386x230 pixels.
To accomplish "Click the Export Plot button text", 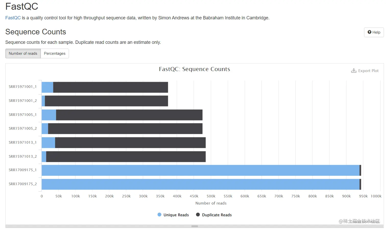I will pos(368,71).
